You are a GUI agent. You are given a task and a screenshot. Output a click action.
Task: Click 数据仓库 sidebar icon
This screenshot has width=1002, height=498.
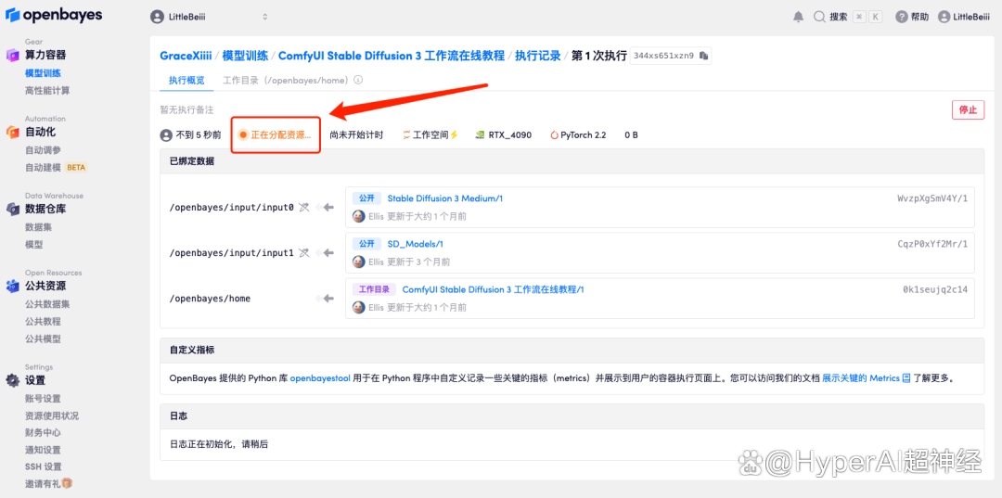[x=13, y=209]
